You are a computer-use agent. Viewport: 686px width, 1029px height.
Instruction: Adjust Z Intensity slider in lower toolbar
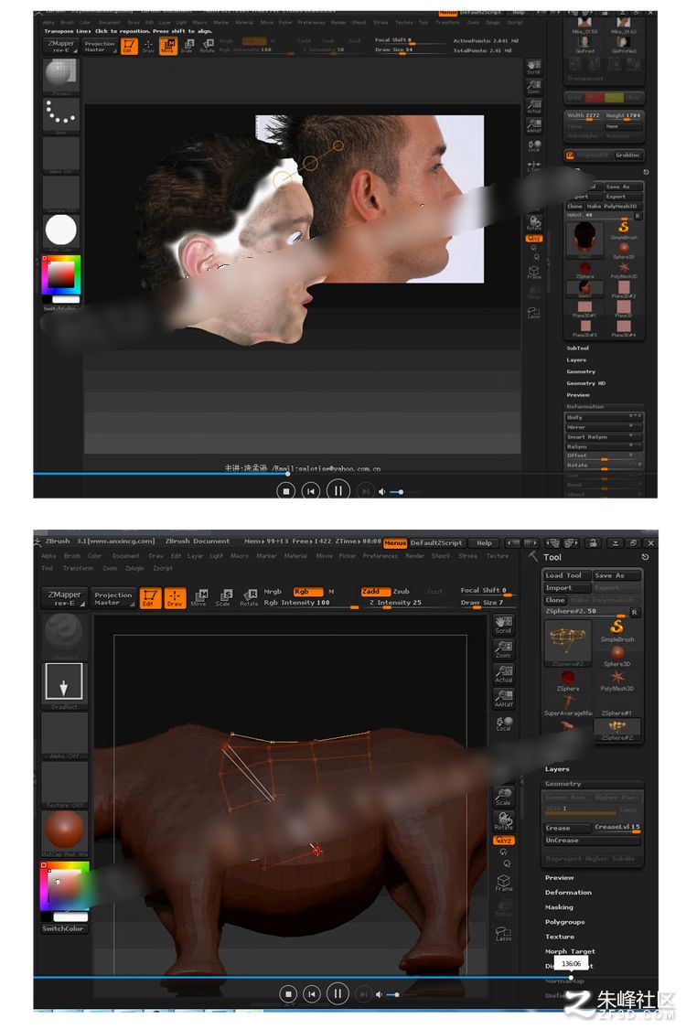pos(407,603)
